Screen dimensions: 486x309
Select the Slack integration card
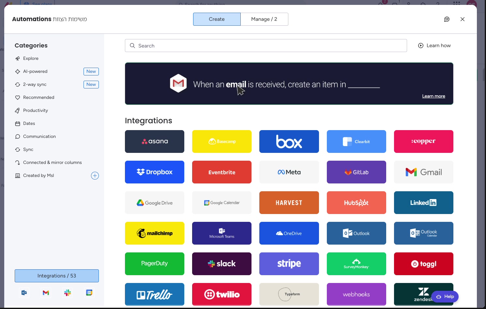(222, 264)
